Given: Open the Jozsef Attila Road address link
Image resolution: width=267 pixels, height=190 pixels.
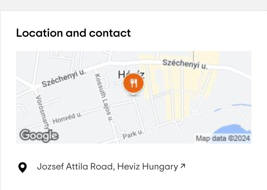Looking at the screenshot, I should (x=107, y=167).
